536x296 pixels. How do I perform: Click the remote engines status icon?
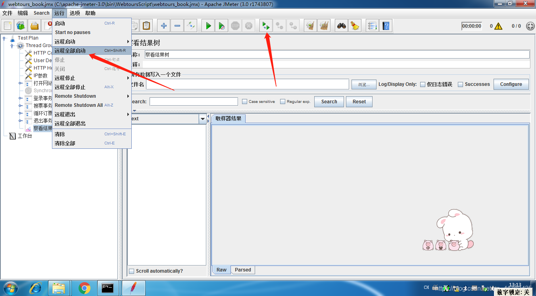pyautogui.click(x=530, y=26)
